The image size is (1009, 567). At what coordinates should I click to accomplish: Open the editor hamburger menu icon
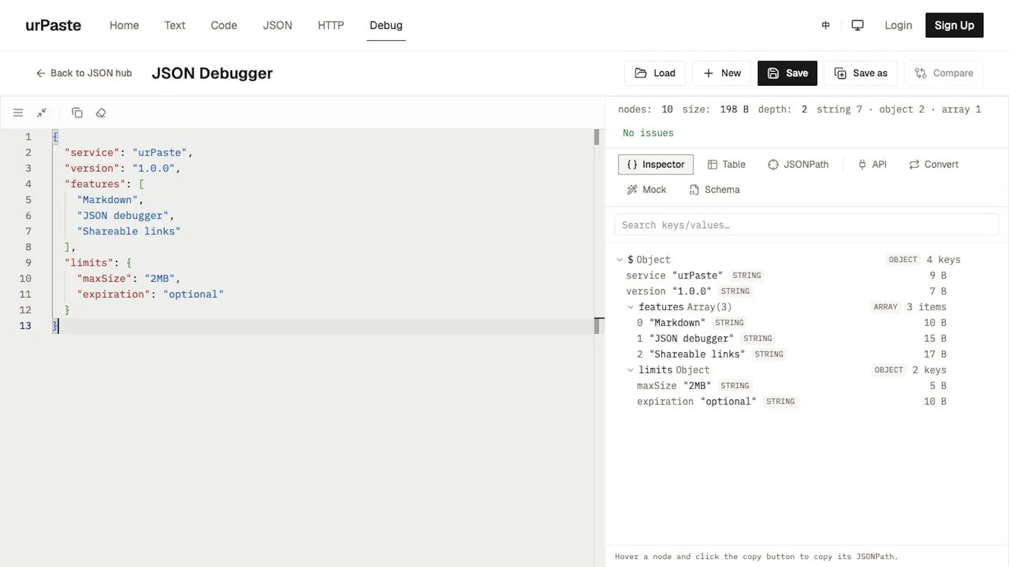18,113
